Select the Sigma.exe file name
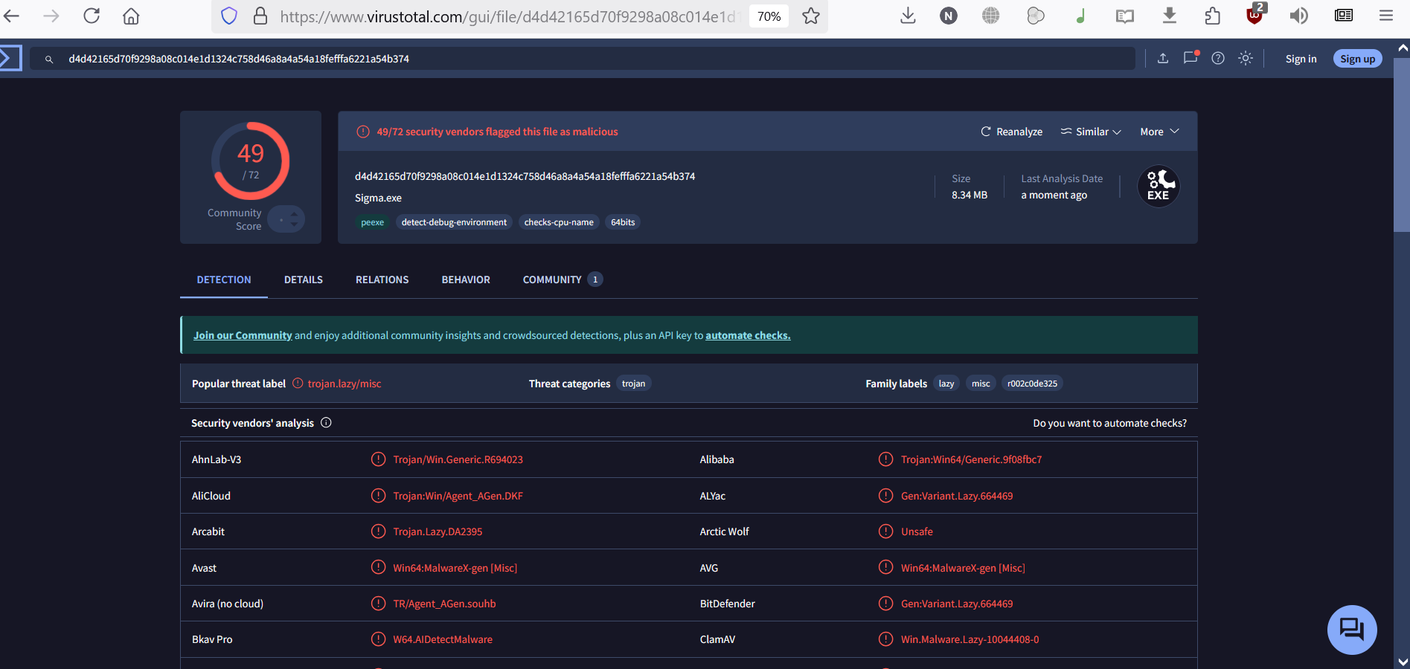The width and height of the screenshot is (1410, 669). pyautogui.click(x=378, y=198)
